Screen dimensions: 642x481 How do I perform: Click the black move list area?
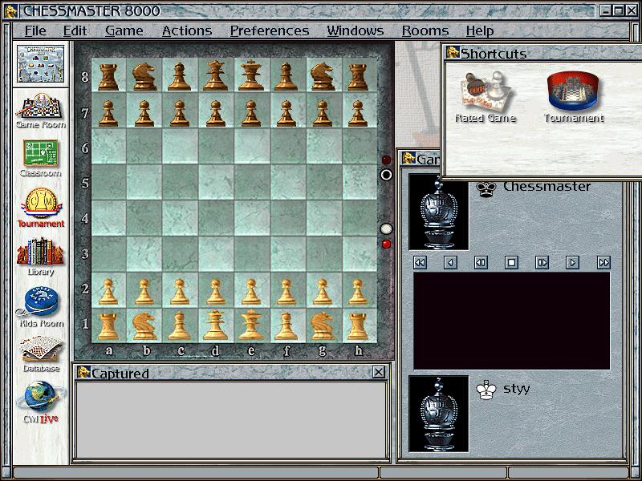pos(512,321)
